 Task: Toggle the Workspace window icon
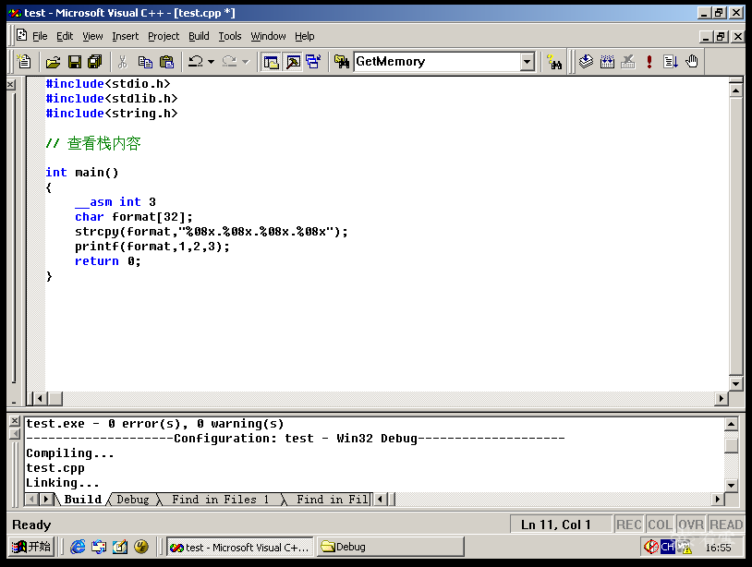271,62
